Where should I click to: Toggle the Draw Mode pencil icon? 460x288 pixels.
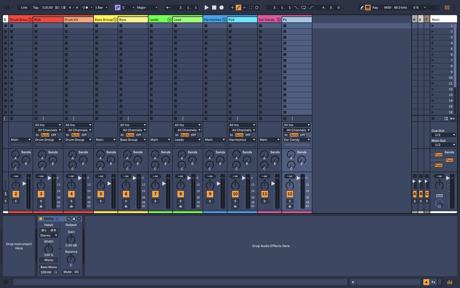point(362,8)
